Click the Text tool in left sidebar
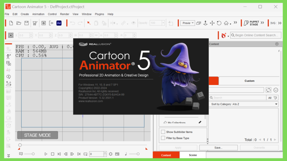The width and height of the screenshot is (287, 161). (8, 77)
